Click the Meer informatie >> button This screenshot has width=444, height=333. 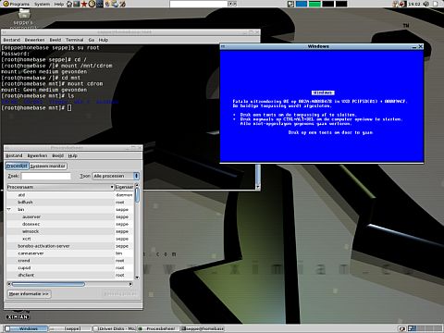[x=29, y=294]
